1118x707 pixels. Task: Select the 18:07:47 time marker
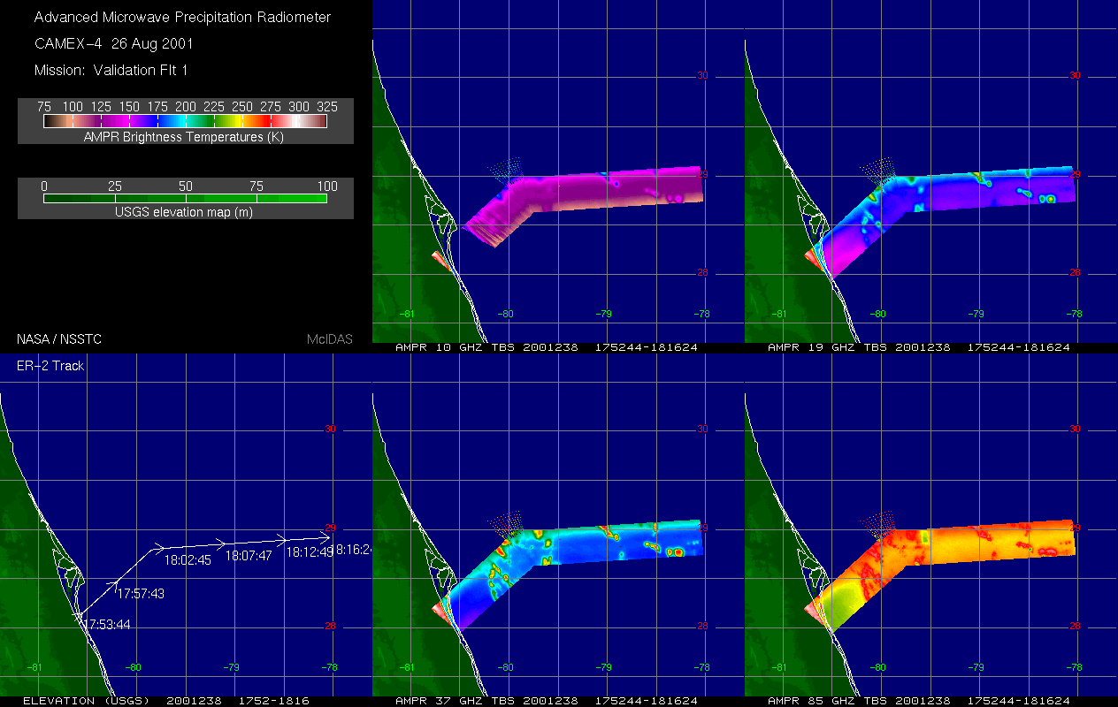249,556
